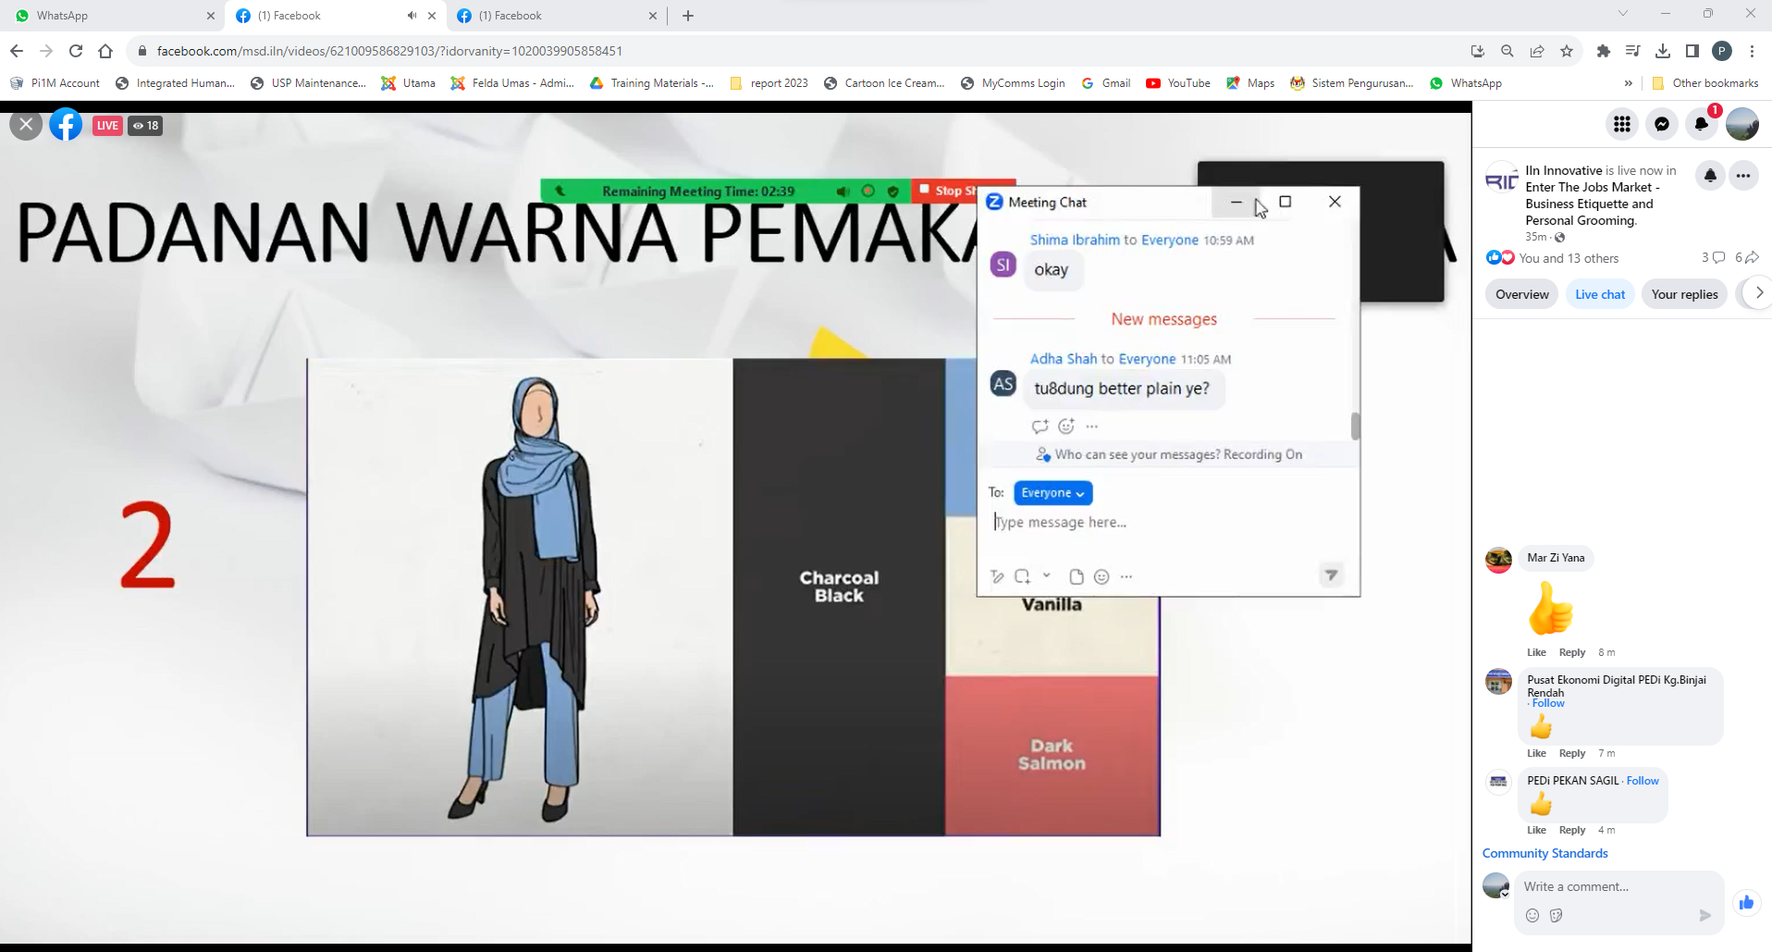Open the Community Standards link

coord(1544,853)
